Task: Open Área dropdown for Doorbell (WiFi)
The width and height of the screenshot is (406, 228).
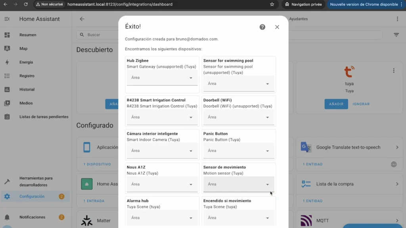Action: click(x=239, y=117)
